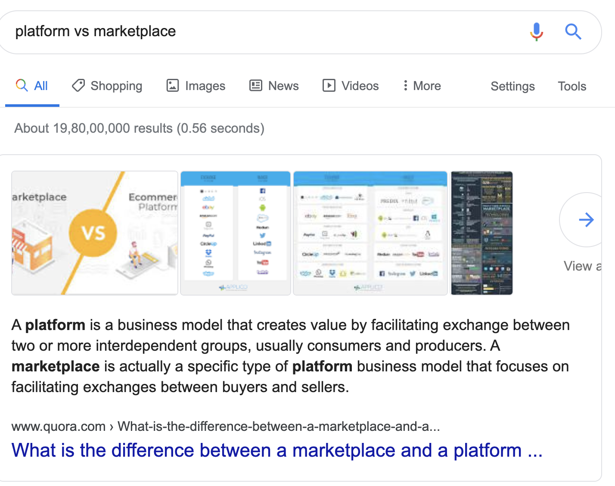Click the microphone icon for voice search
This screenshot has height=486, width=615.
[x=536, y=31]
